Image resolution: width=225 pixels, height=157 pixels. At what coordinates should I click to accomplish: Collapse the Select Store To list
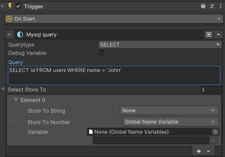[x=3, y=89]
